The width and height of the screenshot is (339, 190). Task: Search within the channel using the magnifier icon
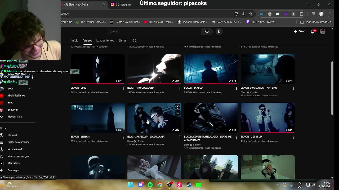(x=135, y=41)
